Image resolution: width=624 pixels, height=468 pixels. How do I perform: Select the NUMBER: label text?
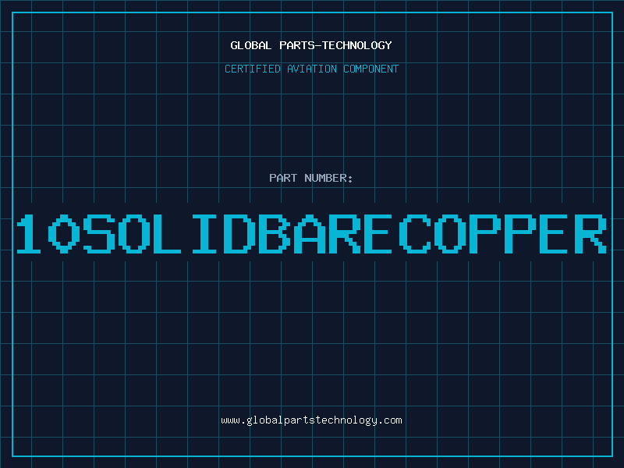[328, 178]
